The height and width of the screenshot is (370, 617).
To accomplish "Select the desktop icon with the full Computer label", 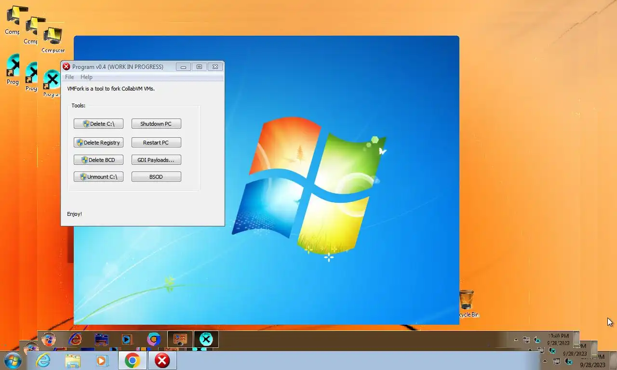I will point(53,40).
